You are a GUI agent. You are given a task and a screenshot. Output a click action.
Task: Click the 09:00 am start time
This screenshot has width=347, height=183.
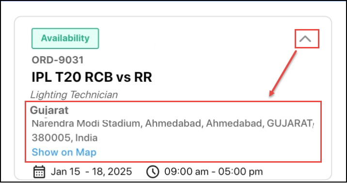point(186,172)
